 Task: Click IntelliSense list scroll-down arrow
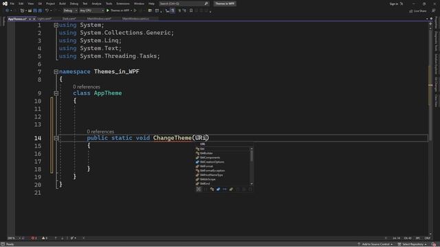point(252,184)
